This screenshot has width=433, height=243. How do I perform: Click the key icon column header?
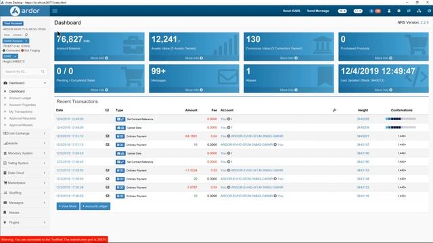(x=334, y=110)
